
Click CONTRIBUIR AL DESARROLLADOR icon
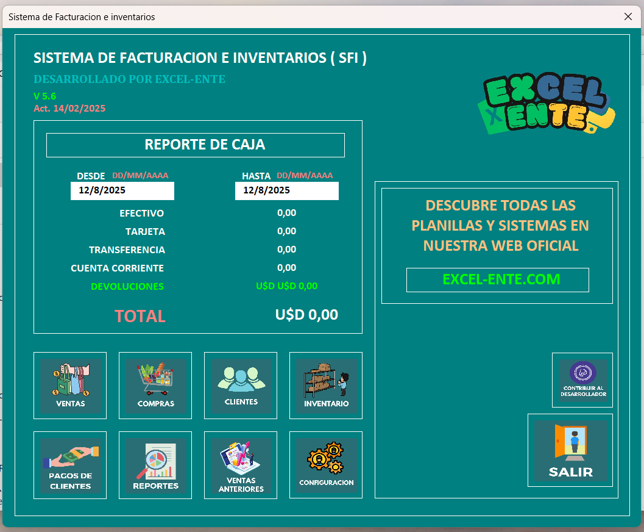pos(582,379)
